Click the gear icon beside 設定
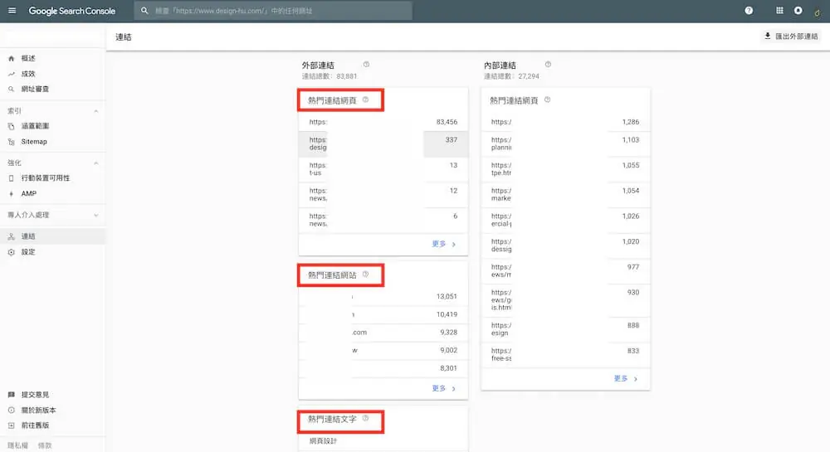 11,252
